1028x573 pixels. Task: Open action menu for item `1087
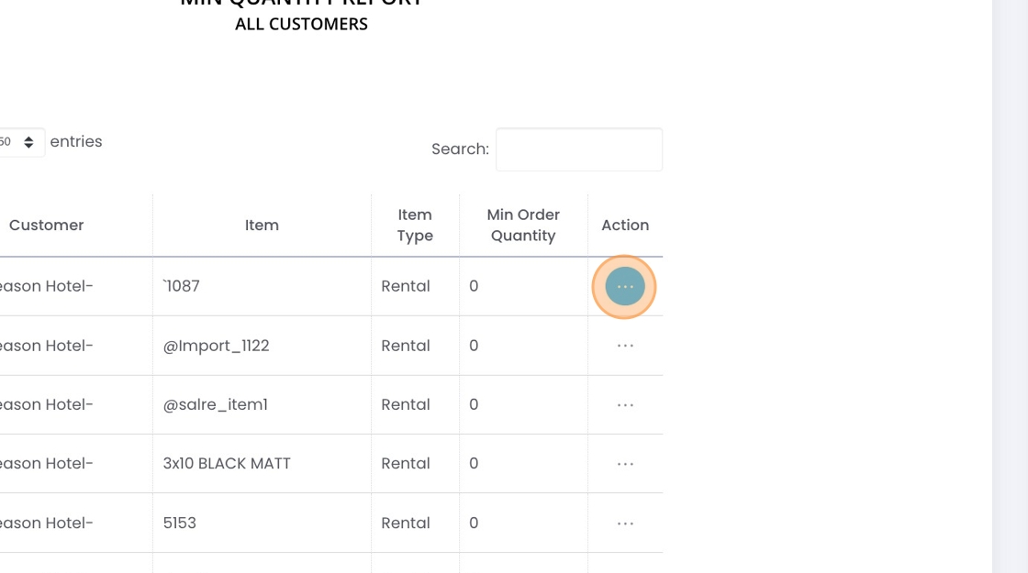[x=625, y=287]
